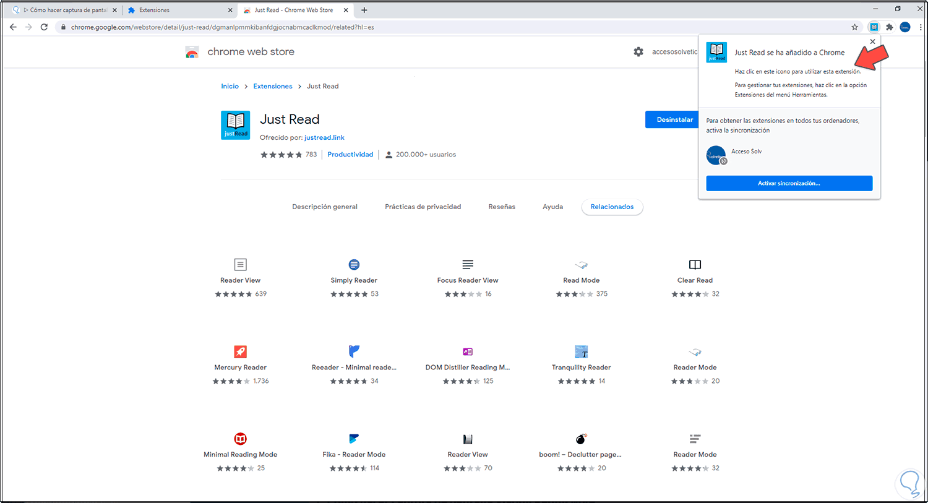Image resolution: width=928 pixels, height=503 pixels.
Task: Bookmark this page with the star icon
Action: pyautogui.click(x=855, y=27)
